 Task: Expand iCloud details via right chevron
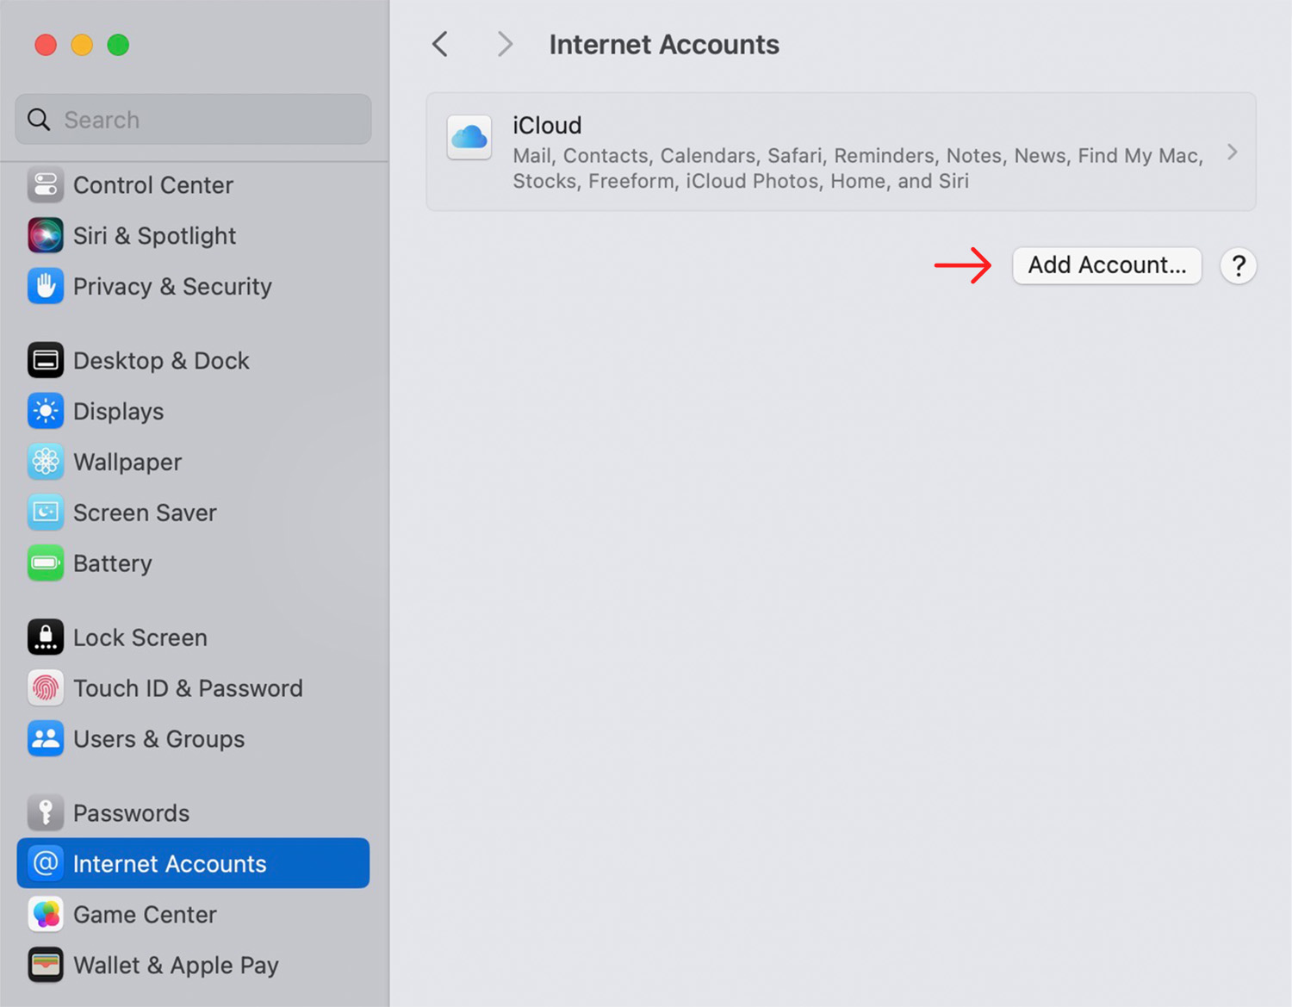[1233, 152]
